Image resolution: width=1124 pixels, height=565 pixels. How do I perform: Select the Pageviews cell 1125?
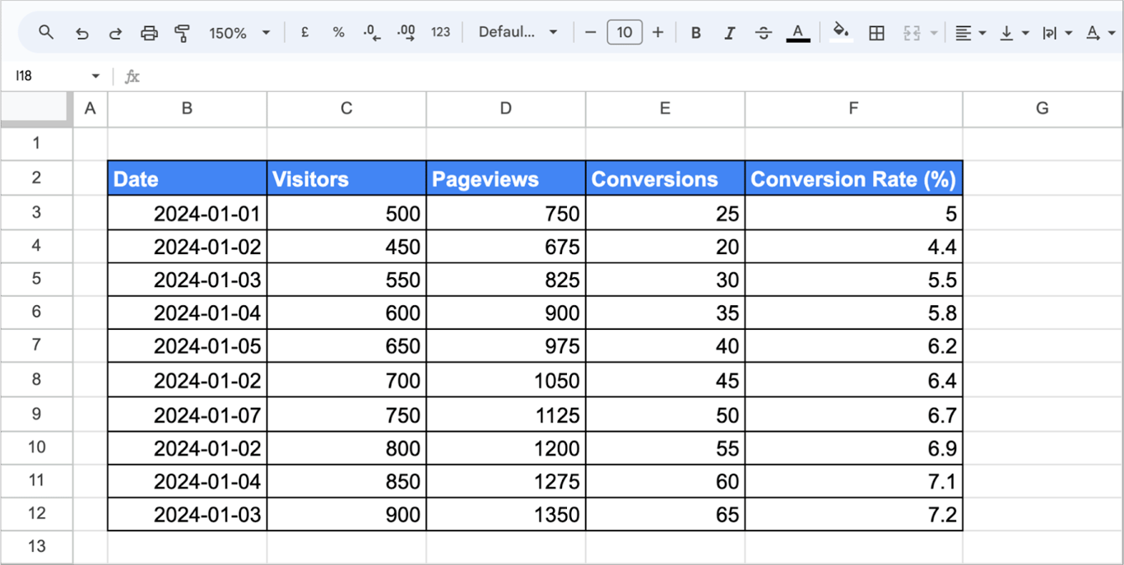coord(506,414)
